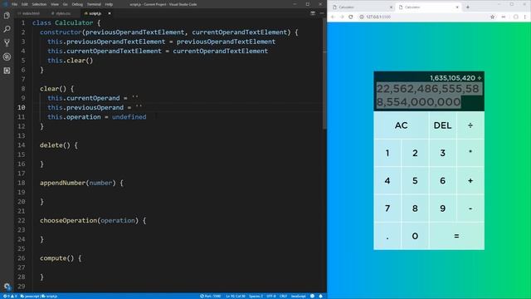Click the browser back arrow

coord(333,17)
